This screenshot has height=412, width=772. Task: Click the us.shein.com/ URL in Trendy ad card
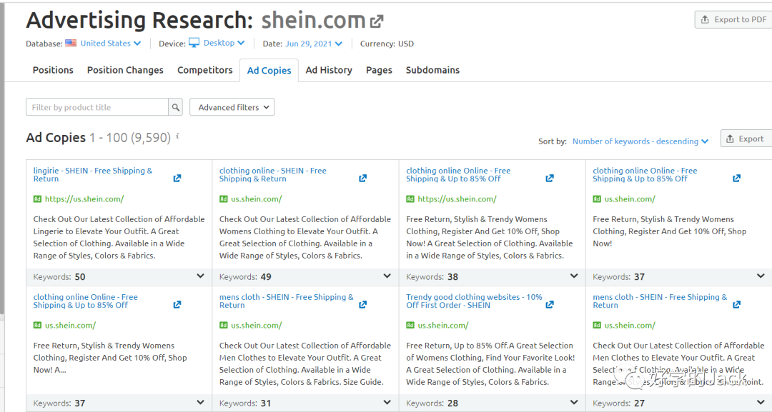pos(443,326)
